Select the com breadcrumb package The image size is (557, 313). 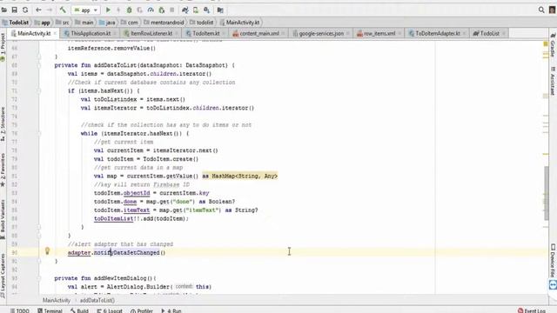point(130,23)
